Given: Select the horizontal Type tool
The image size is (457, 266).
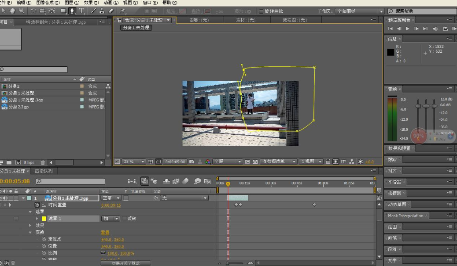Looking at the screenshot, I should click(x=81, y=11).
